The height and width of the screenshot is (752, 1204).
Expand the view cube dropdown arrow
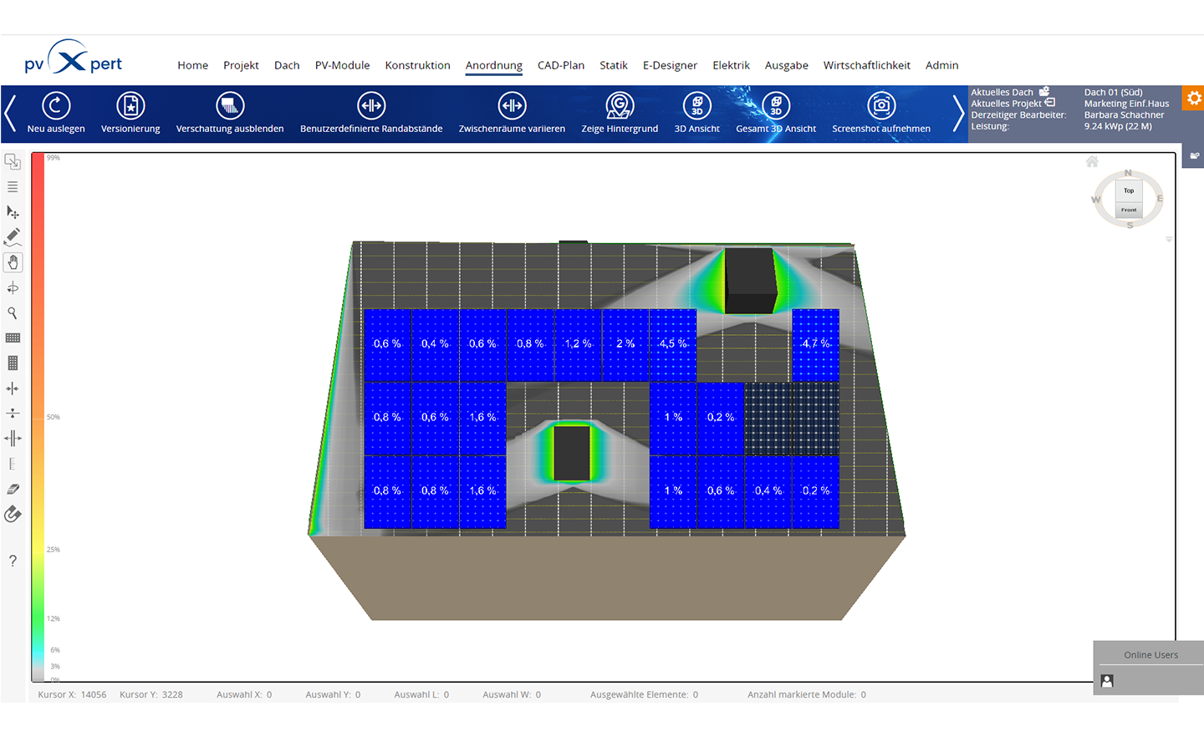[1169, 240]
